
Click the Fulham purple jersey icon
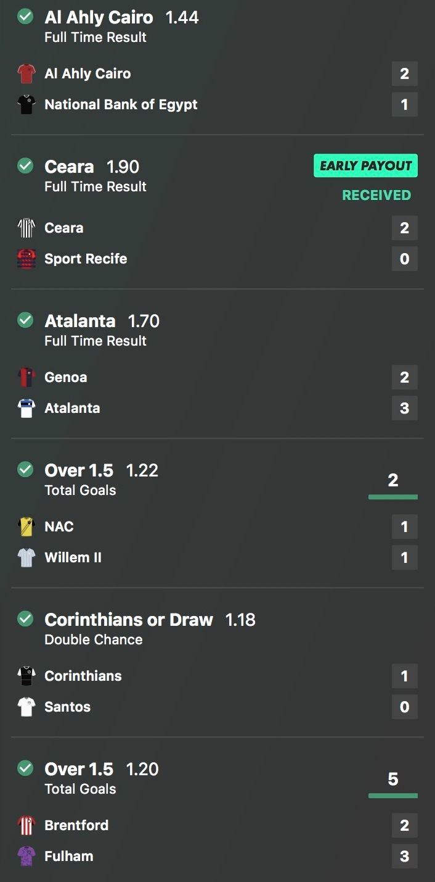point(26,856)
